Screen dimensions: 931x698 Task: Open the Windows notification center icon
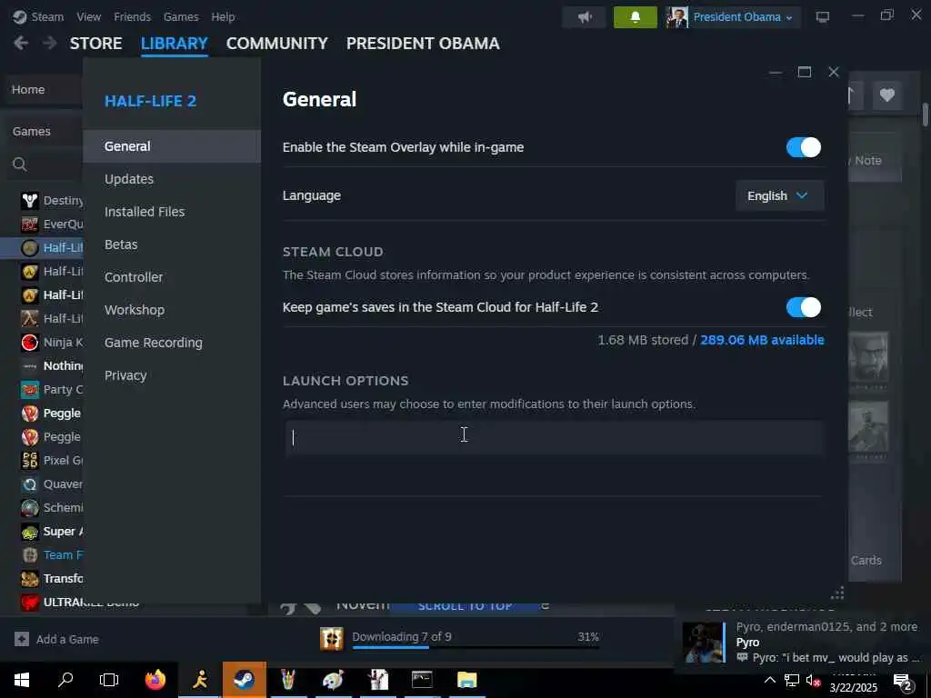pos(902,682)
